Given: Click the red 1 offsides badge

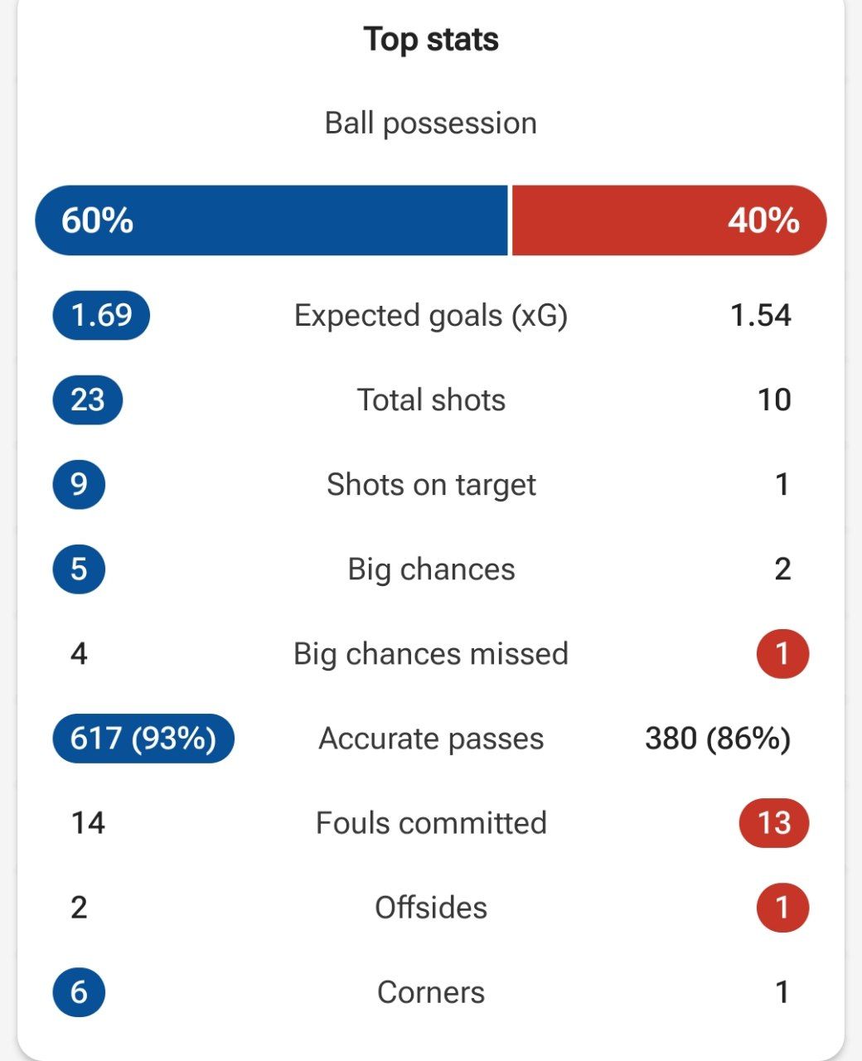Looking at the screenshot, I should point(782,908).
